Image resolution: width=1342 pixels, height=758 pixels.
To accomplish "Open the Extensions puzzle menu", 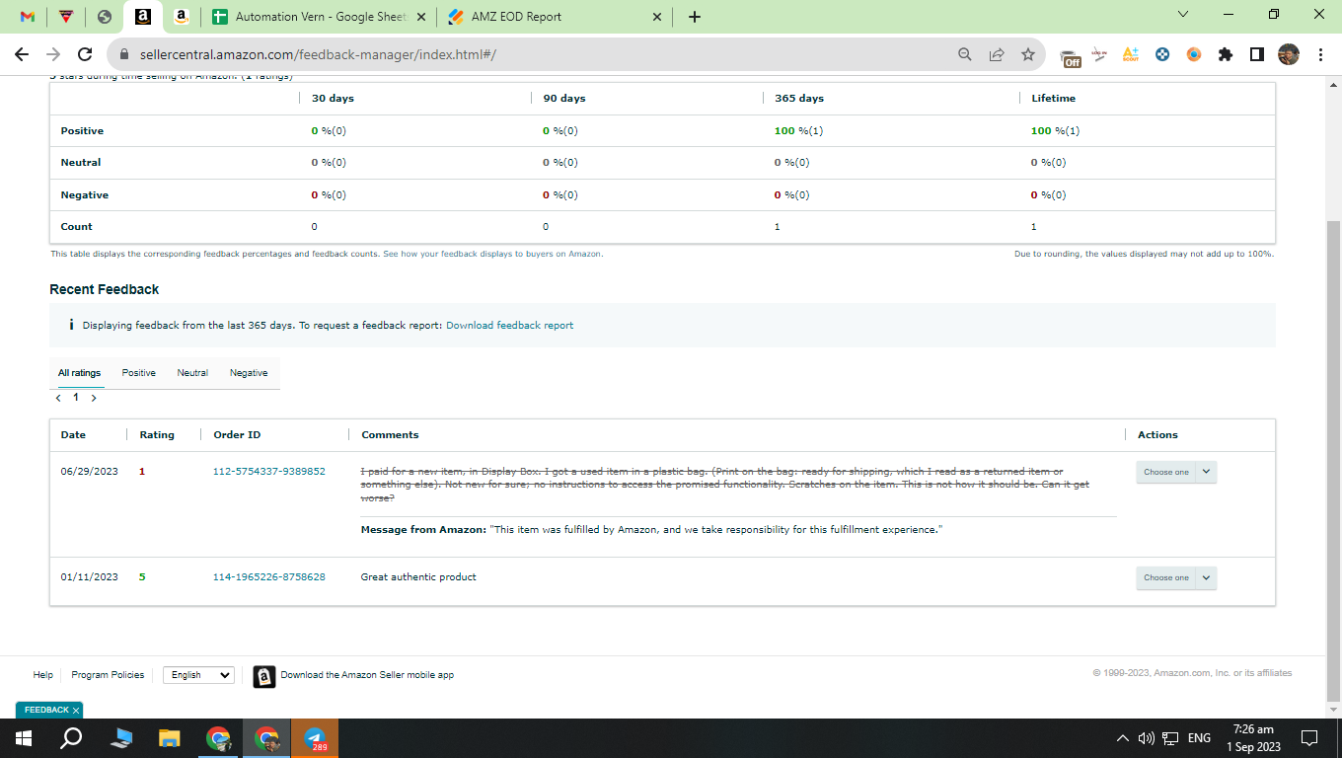I will [x=1226, y=55].
